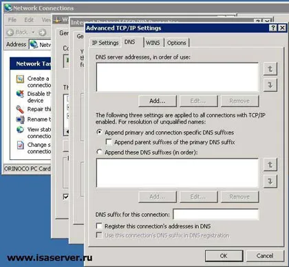This screenshot has width=289, height=267.
Task: Toggle Use this connection's DNS suffix in registration
Action: (99, 235)
